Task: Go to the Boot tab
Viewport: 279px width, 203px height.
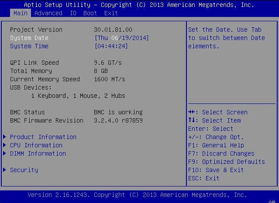Action: (90, 13)
